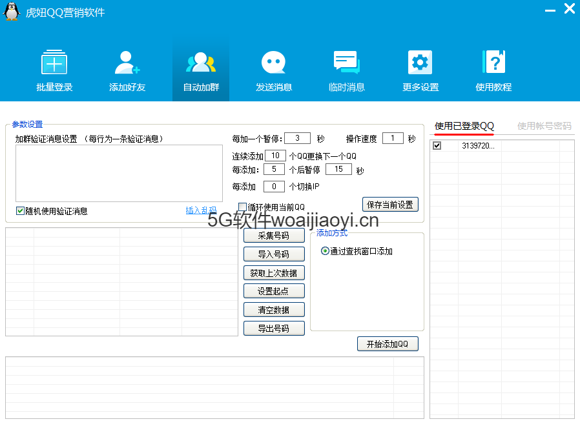
Task: Enable 循环使用当前QQ checkbox
Action: 242,207
